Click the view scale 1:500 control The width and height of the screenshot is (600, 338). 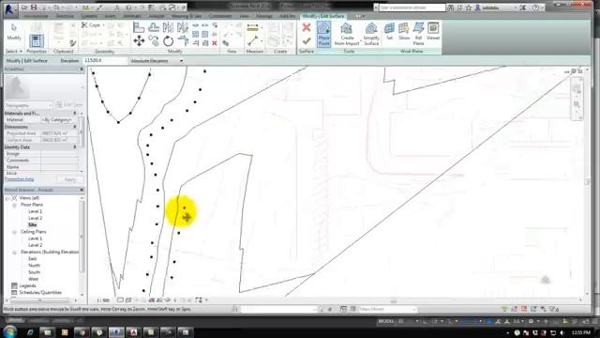pos(103,300)
